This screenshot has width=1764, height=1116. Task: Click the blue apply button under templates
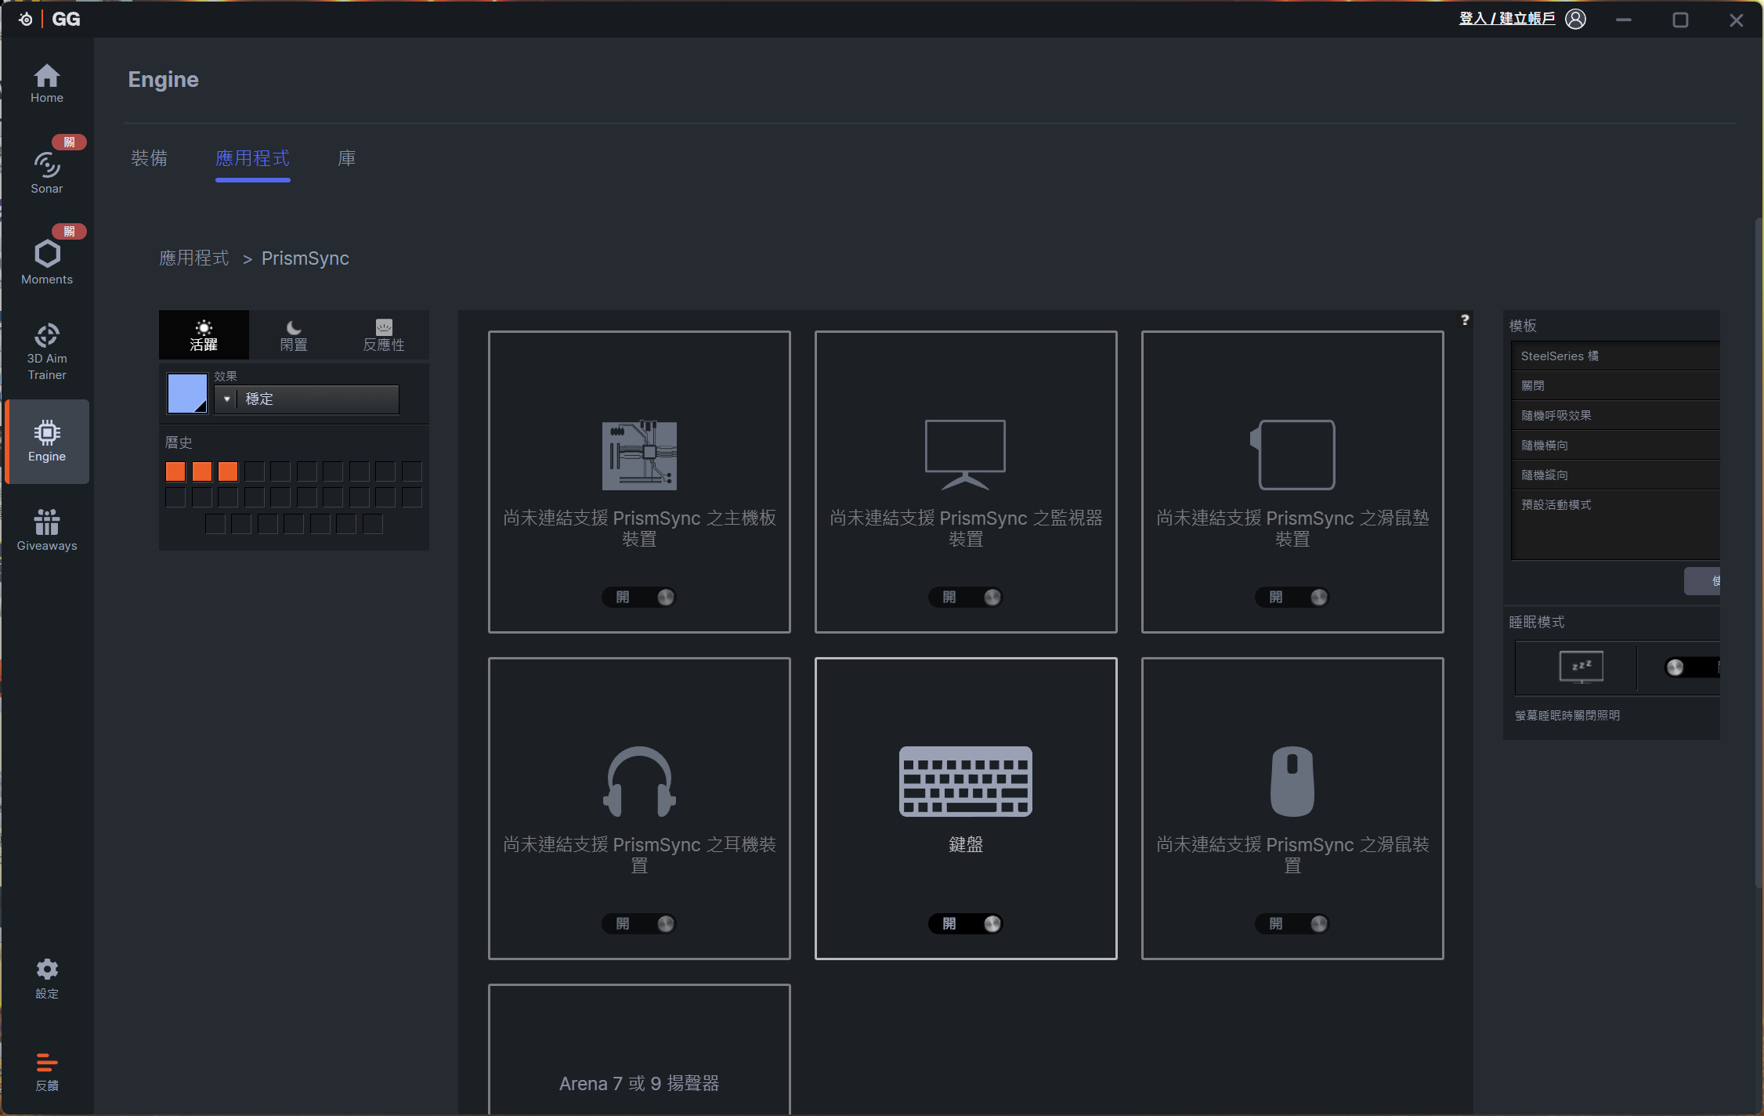click(x=1702, y=581)
